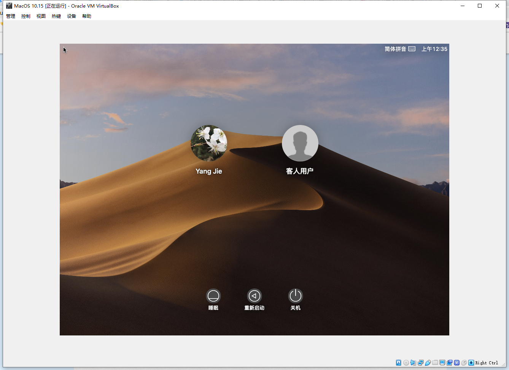This screenshot has height=370, width=509.
Task: Click the recording status icon
Action: 449,363
